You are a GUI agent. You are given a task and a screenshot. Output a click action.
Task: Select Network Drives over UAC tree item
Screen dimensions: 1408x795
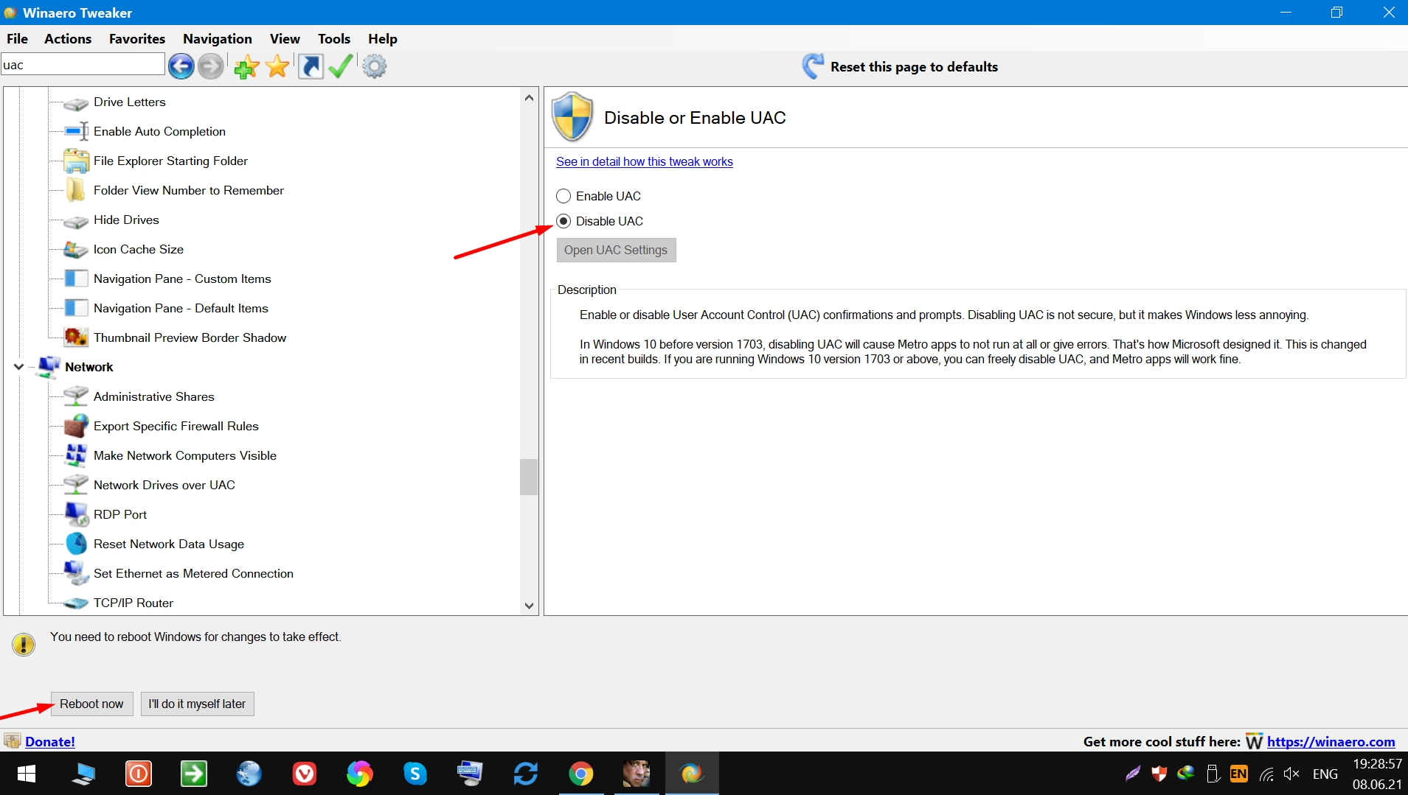[164, 485]
